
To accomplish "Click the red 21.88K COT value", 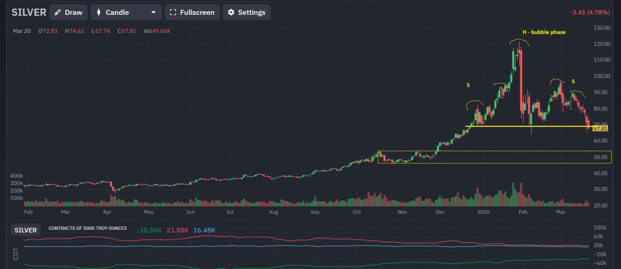I will 178,230.
